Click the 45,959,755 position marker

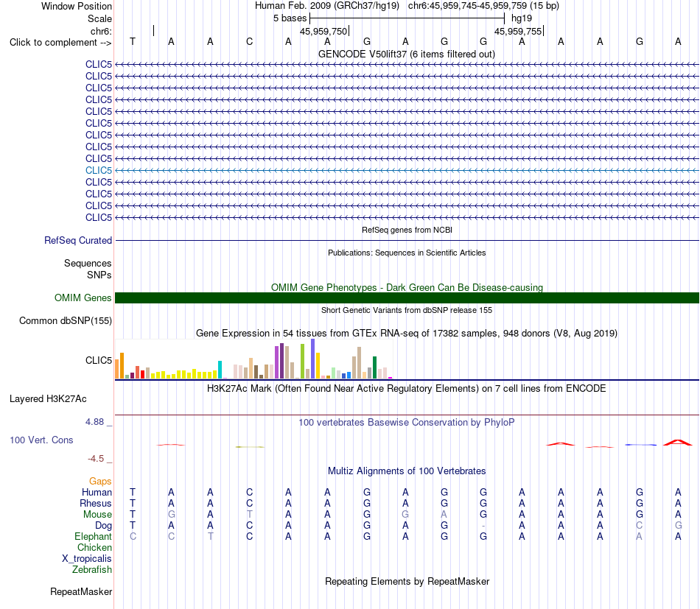[x=518, y=31]
